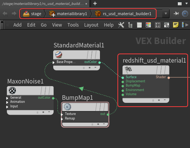Toggle the pane collapse handle at toolbar left
Image resolution: width=190 pixels, height=148 pixels.
click(x=2, y=25)
